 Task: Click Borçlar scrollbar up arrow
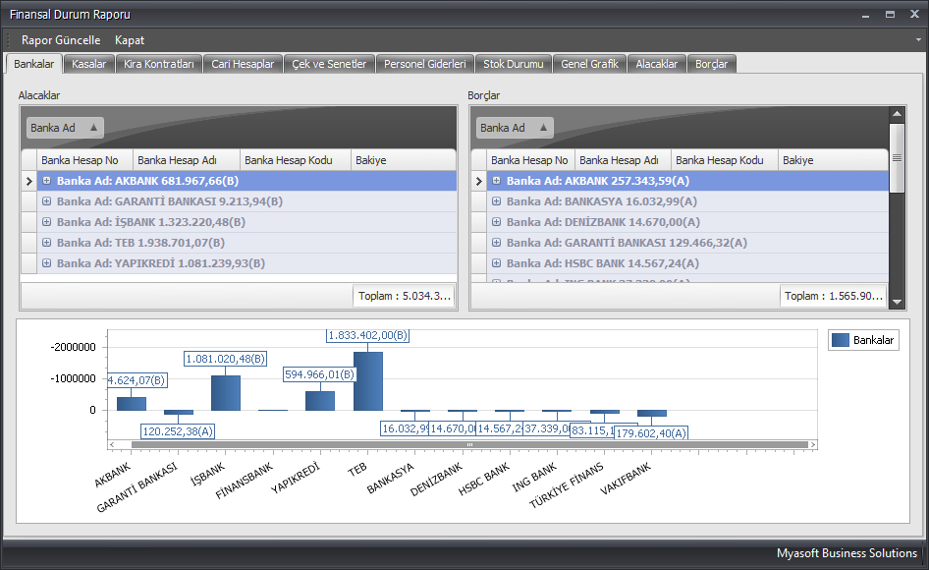coord(897,114)
